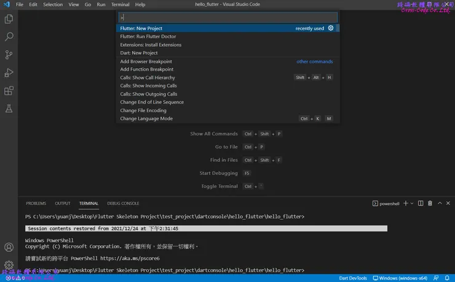Click the gear icon beside recently used
This screenshot has height=282, width=455.
tap(331, 28)
